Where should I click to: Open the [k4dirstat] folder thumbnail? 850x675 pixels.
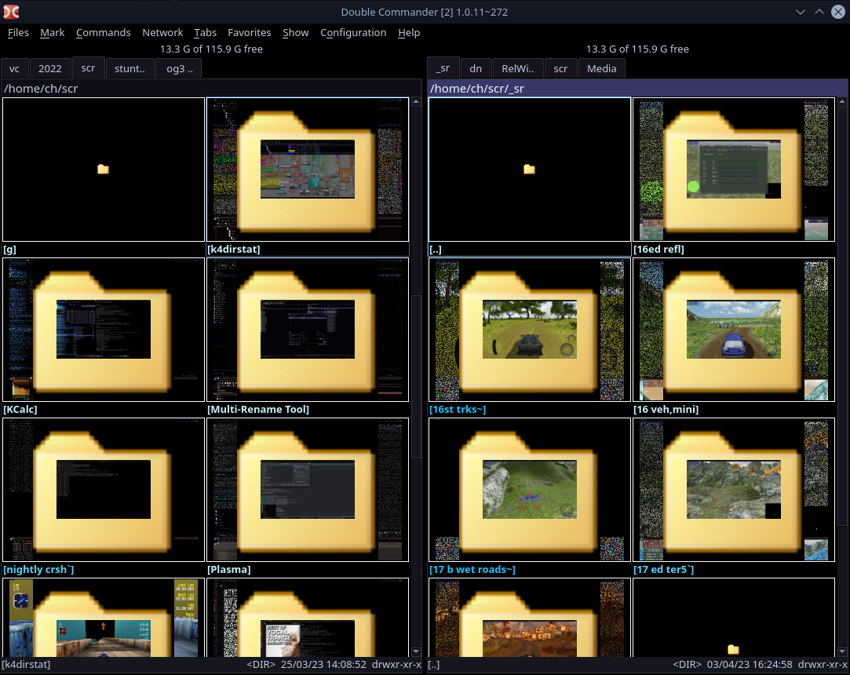pyautogui.click(x=307, y=169)
